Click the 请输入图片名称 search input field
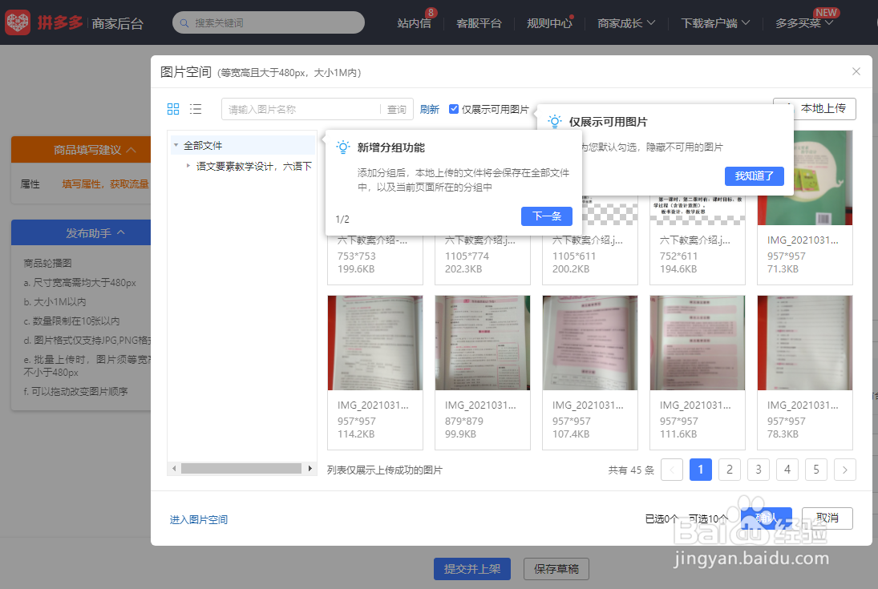878x589 pixels. pos(305,108)
